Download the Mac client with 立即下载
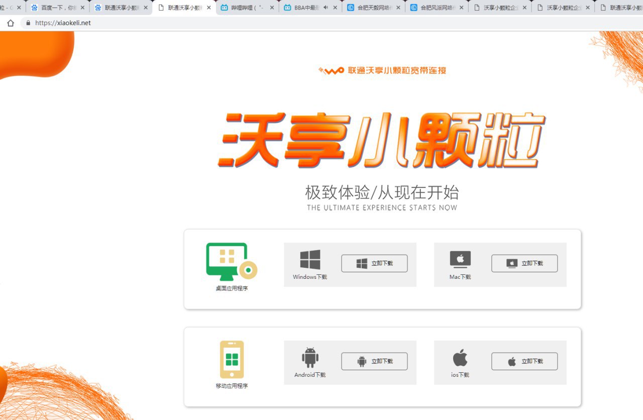The image size is (643, 420). click(524, 263)
